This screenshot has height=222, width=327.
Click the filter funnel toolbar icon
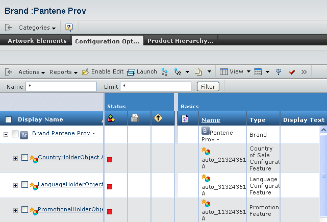click(x=279, y=72)
